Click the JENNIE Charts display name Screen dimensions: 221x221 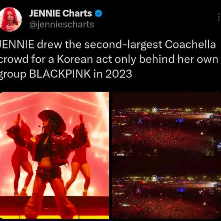pos(60,13)
